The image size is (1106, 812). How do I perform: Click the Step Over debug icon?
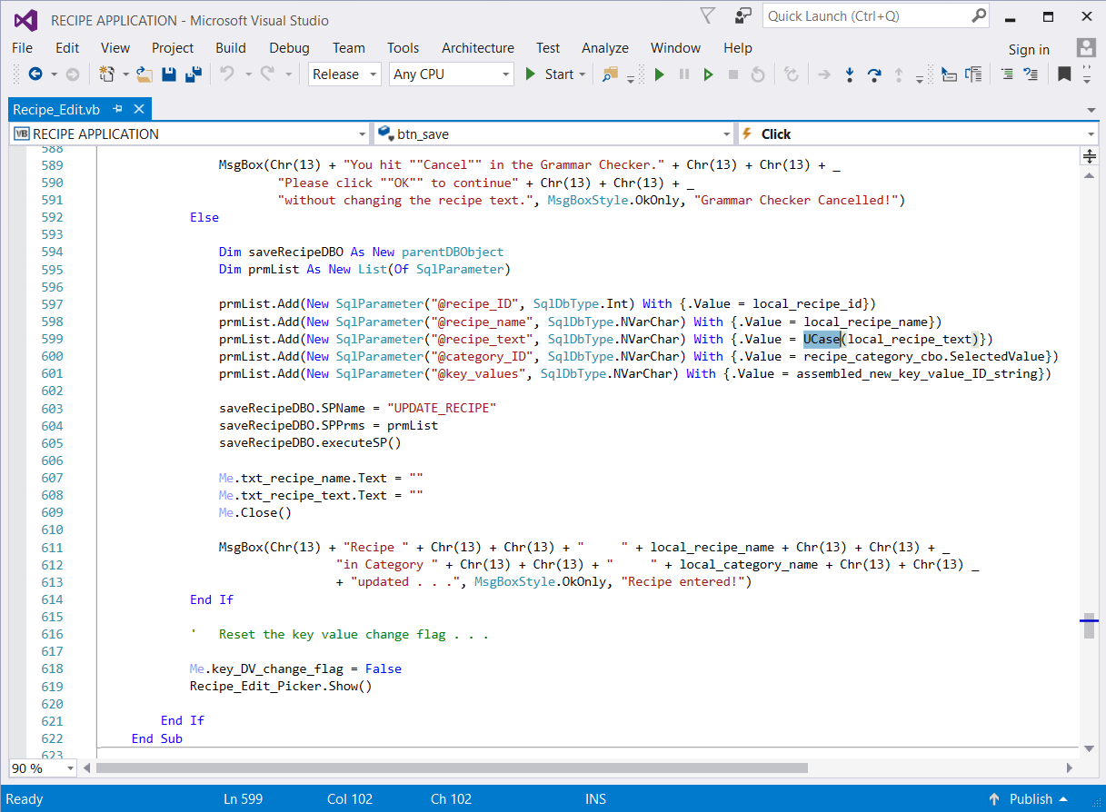873,74
